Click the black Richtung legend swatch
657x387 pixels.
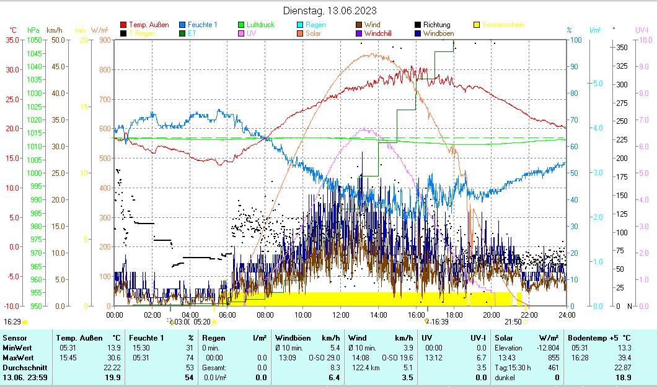point(418,25)
